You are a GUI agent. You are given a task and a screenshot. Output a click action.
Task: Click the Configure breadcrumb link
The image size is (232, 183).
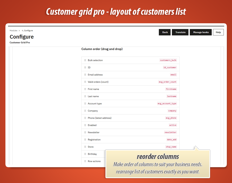tap(28, 30)
